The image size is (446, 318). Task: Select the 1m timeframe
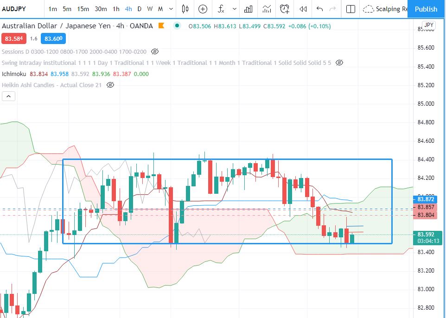[53, 9]
